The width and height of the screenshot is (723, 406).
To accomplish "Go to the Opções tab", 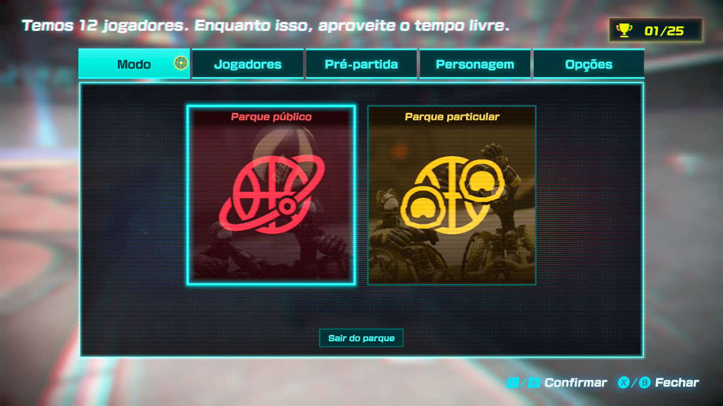I will (x=589, y=64).
